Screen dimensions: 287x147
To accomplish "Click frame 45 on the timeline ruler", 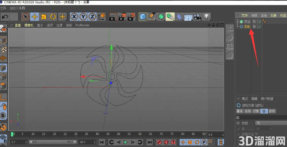I will click(108, 135).
